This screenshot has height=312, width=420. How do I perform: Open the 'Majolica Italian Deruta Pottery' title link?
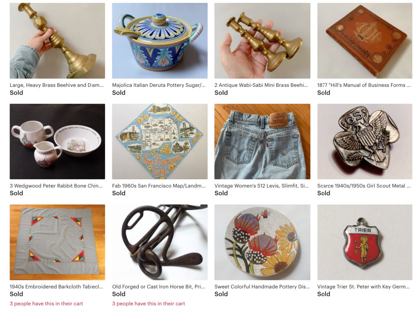(159, 85)
